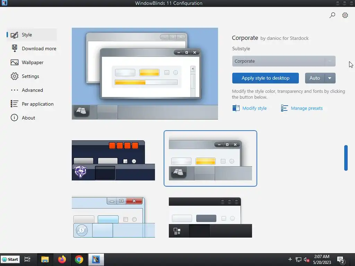Click the Download more sidebar icon

point(15,48)
